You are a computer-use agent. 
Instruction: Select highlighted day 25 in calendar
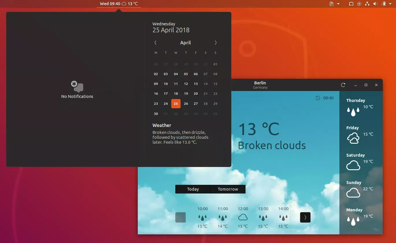coord(176,104)
